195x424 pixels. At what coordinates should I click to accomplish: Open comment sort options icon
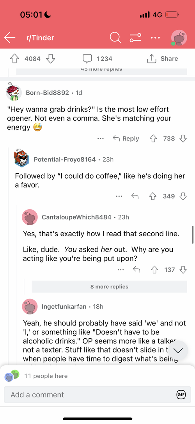click(x=135, y=38)
